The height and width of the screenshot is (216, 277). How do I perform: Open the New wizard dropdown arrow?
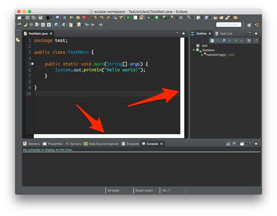tap(23, 18)
